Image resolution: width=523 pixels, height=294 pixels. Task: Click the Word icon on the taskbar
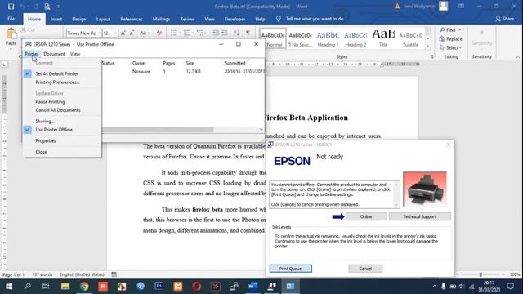(x=253, y=286)
